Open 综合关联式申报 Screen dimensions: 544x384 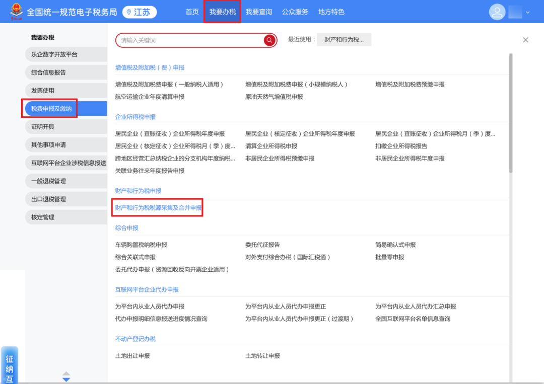pyautogui.click(x=135, y=257)
